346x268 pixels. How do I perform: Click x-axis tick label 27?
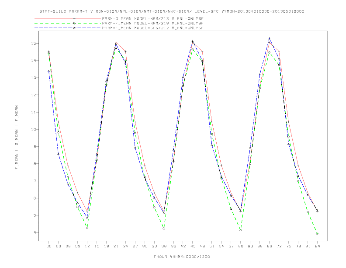(135, 246)
